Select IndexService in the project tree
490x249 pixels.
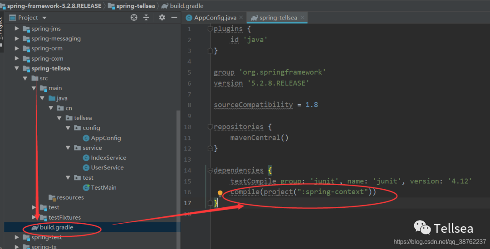pos(109,158)
